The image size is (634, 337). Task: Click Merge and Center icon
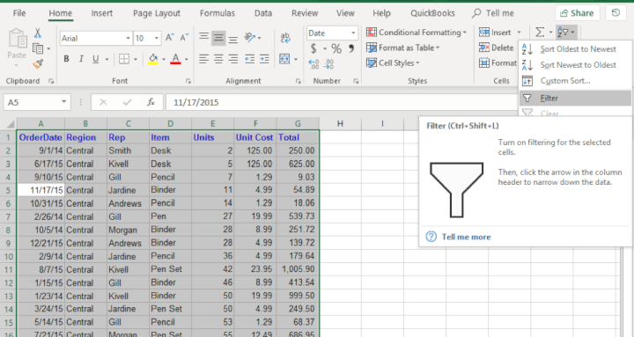coord(284,59)
